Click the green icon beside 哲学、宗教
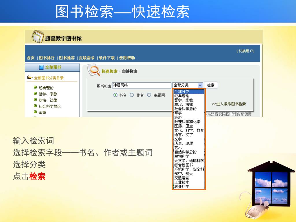The width and height of the screenshot is (296, 222). tap(35, 93)
